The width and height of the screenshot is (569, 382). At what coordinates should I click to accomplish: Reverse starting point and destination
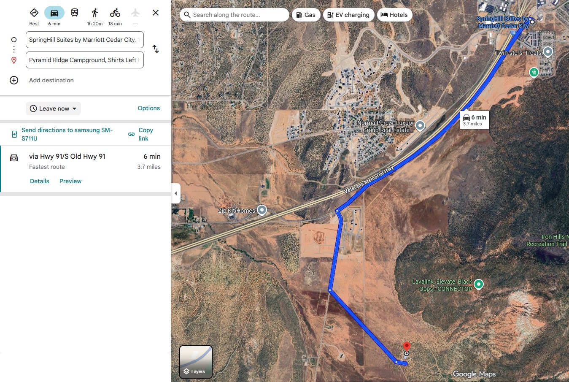pyautogui.click(x=156, y=49)
